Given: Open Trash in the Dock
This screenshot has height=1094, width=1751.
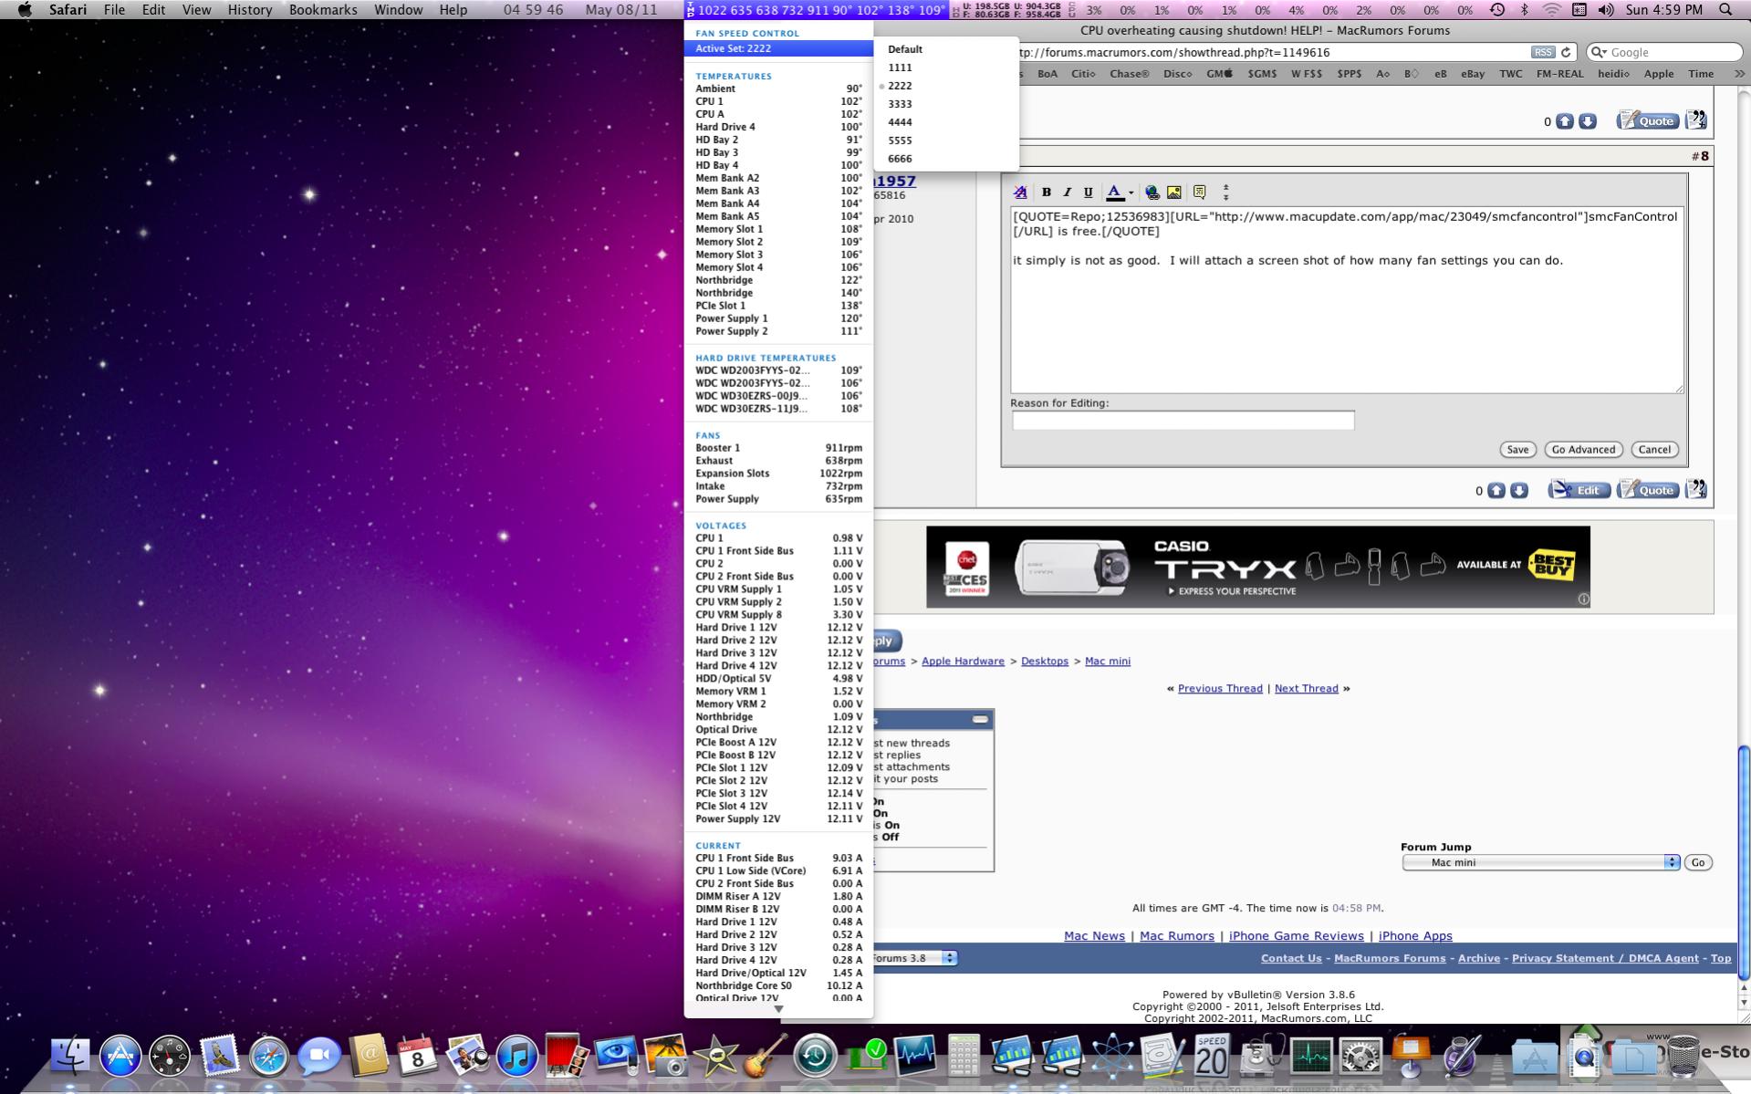Looking at the screenshot, I should (1683, 1056).
